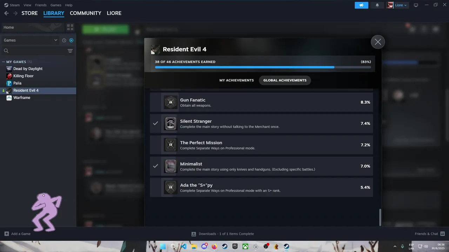Click Add a Game
Screen dimensions: 449x252
click(17, 234)
